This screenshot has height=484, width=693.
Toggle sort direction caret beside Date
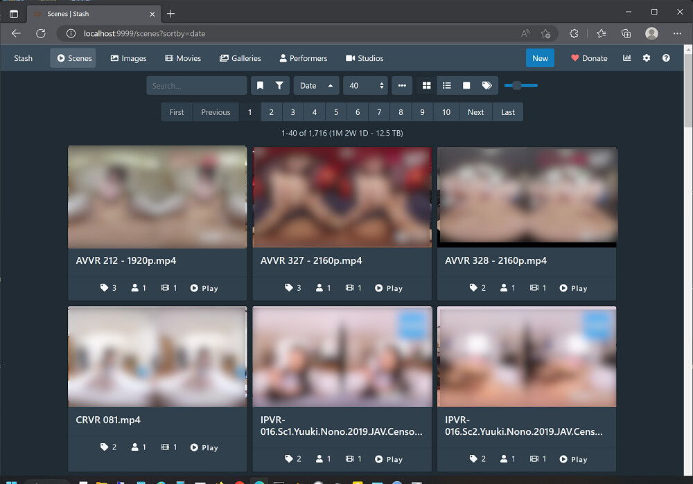(331, 86)
